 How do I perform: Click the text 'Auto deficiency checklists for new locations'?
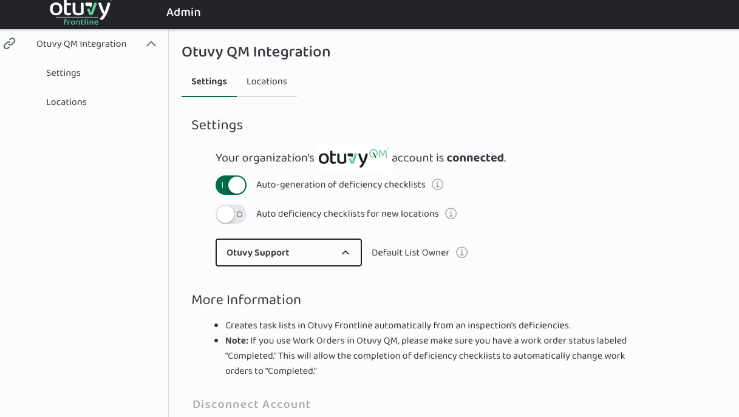(x=347, y=214)
